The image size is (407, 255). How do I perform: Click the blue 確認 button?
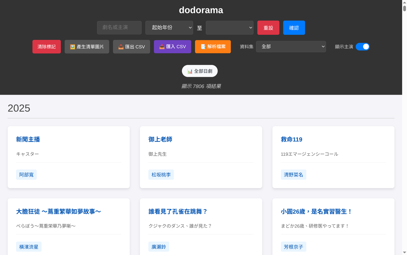tap(294, 28)
